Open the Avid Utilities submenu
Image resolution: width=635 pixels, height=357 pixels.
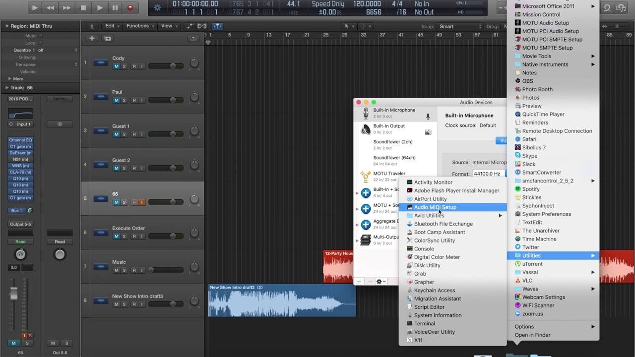453,216
